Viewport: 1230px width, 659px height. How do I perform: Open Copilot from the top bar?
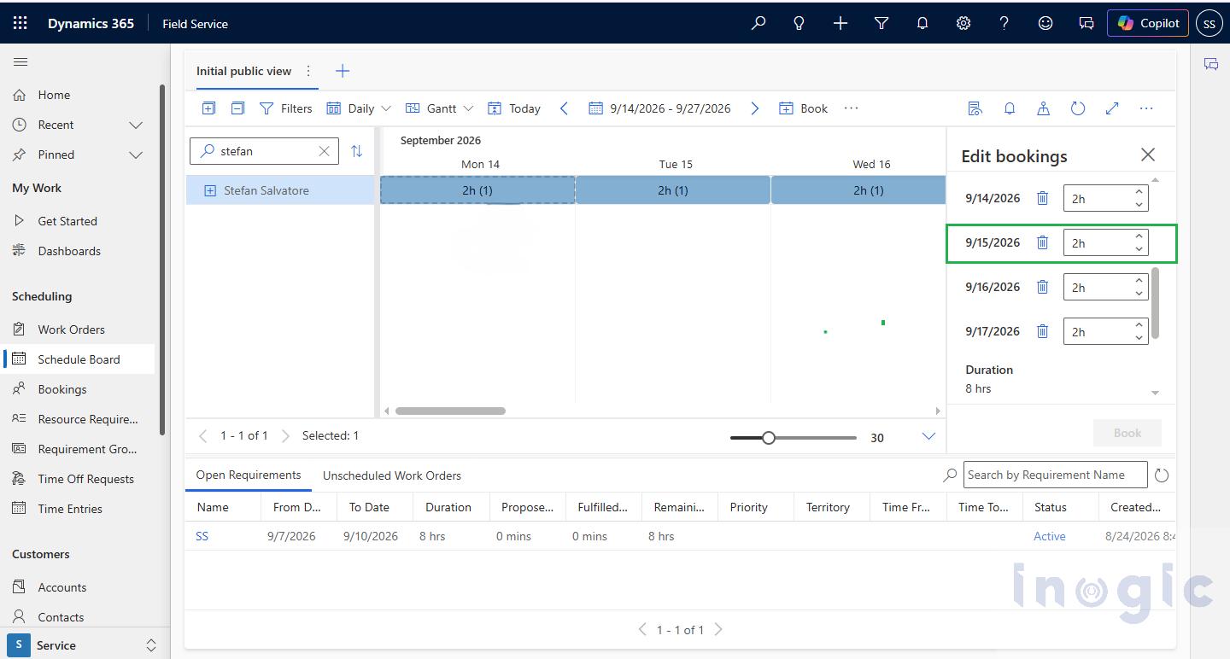1148,23
